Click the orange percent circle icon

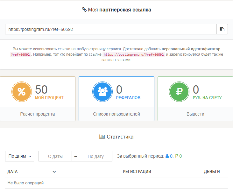[x=22, y=92]
